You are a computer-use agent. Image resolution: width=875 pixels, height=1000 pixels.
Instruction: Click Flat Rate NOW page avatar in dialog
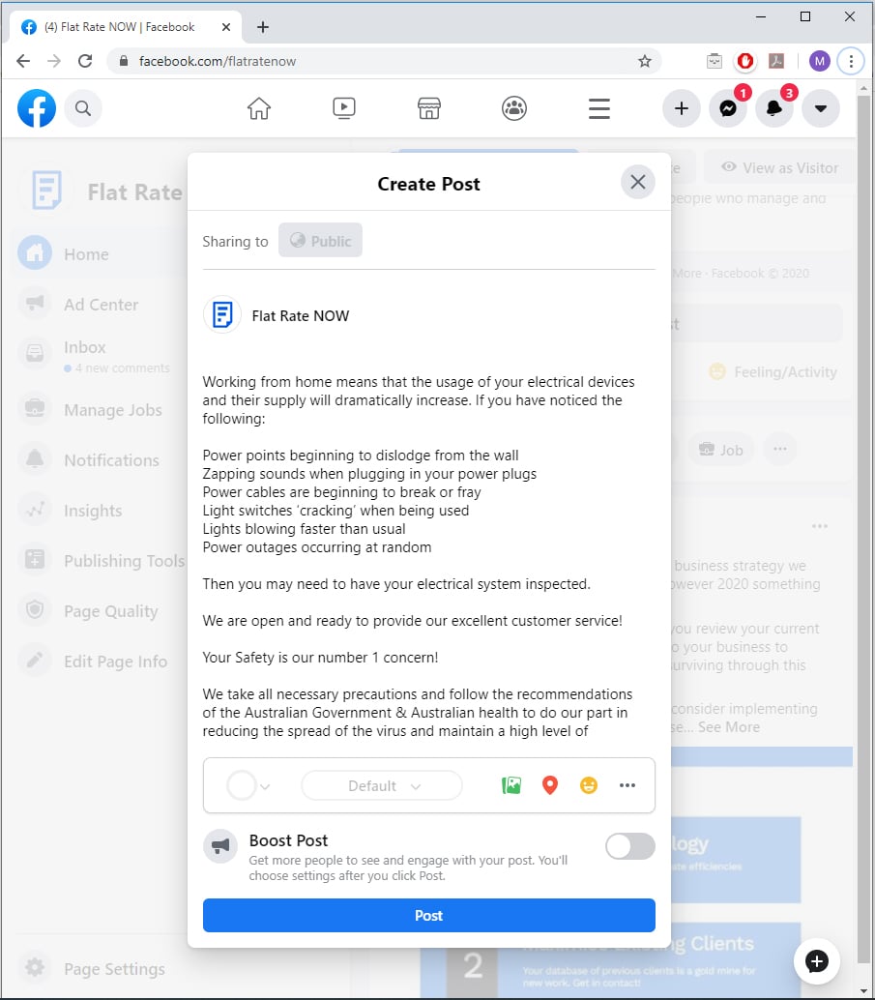tap(222, 315)
